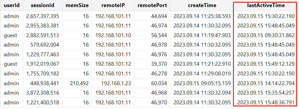Click sessionId cell 3,872,308,516
Viewport: 299px width, 109px height.
click(43, 93)
